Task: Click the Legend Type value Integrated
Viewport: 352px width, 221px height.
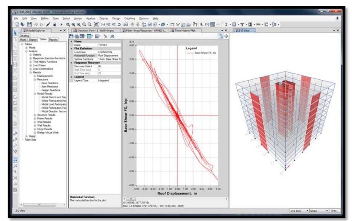Action: tap(109, 80)
